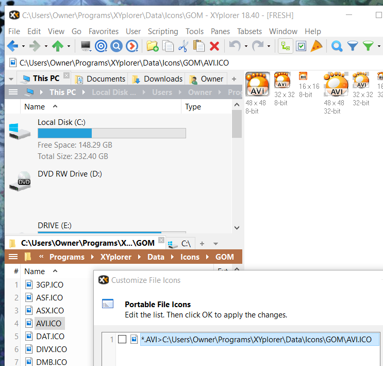Select DVD RW Drive (D:)
Viewport: 383px width, 366px height.
(70, 174)
